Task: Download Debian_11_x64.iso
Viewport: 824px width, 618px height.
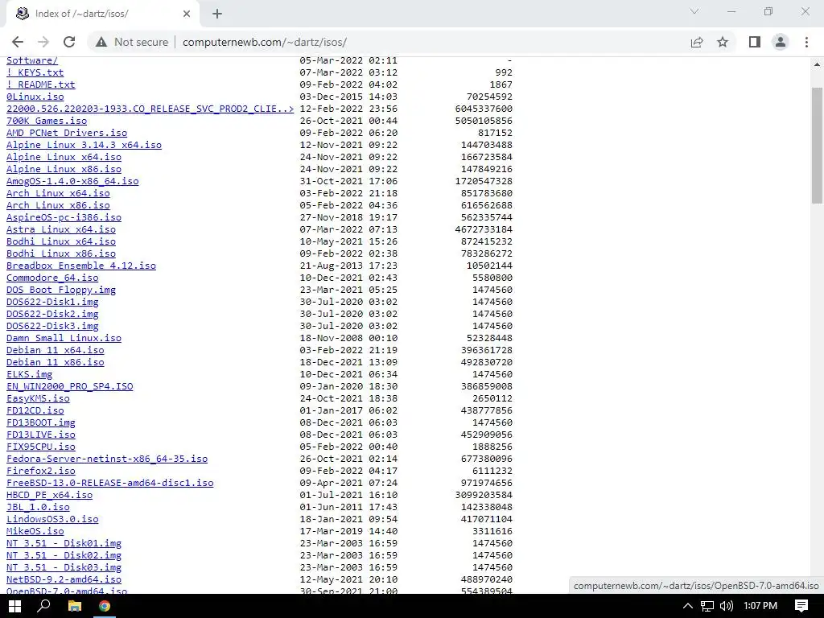Action: pos(56,351)
